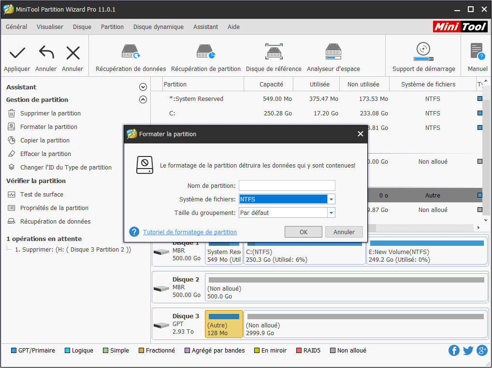Open the Taille du groupement dropdown
Viewport: 492px width, 368px height.
(x=331, y=212)
